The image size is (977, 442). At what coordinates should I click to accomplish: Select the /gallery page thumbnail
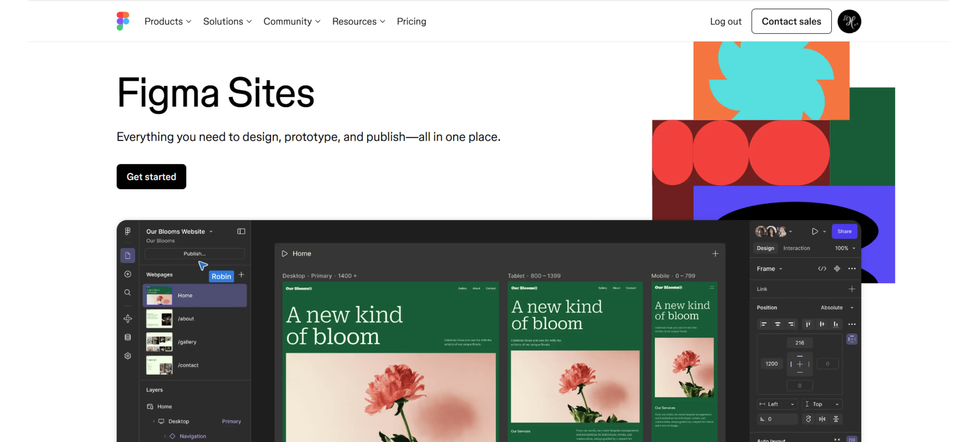click(x=159, y=342)
